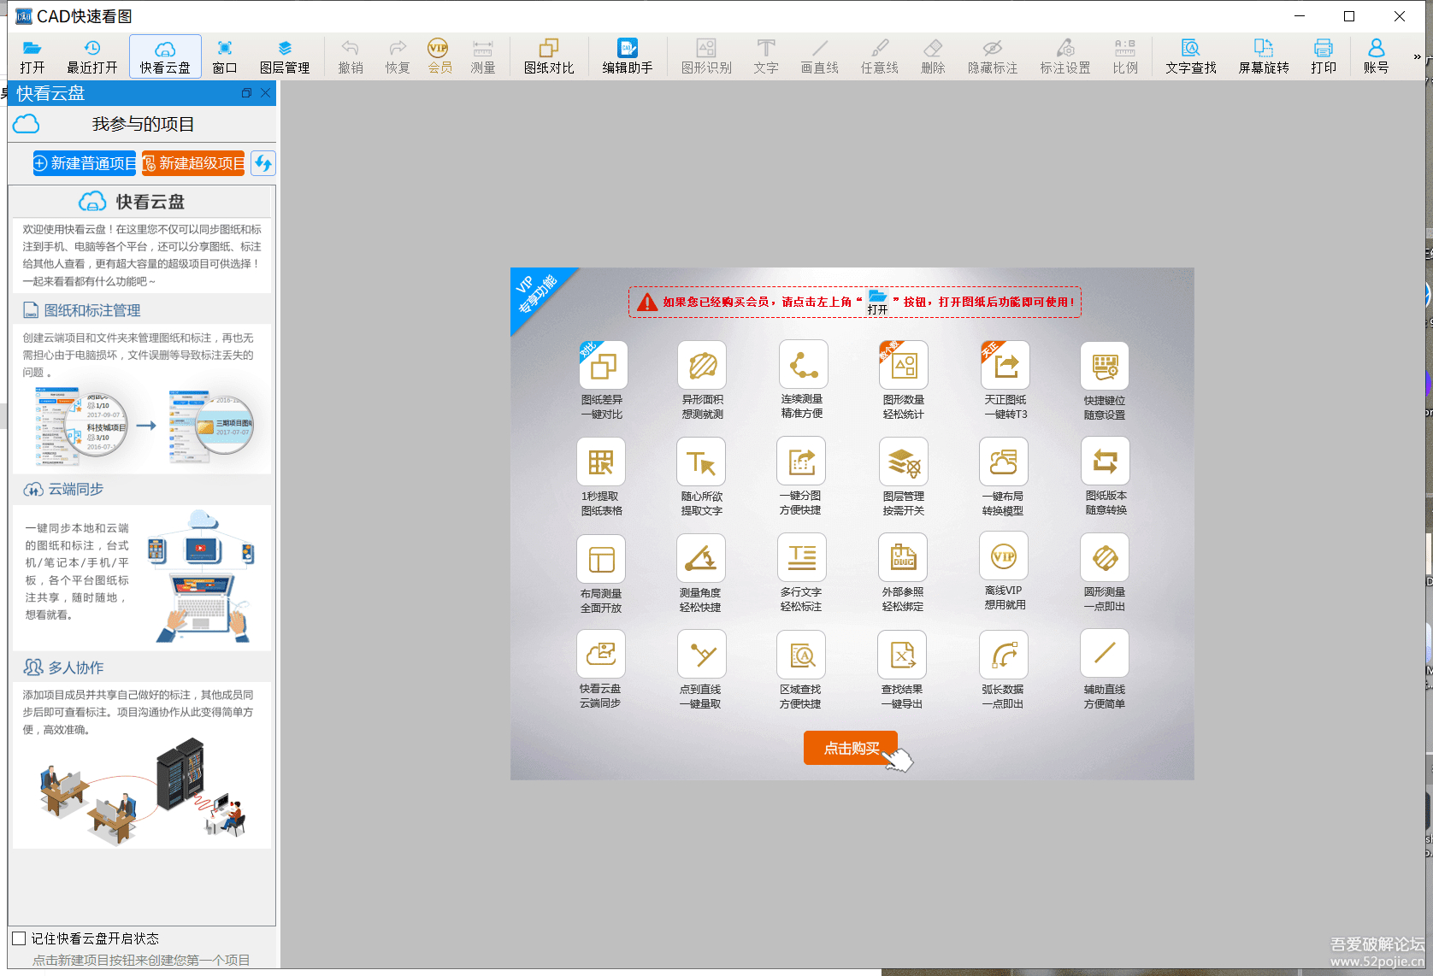This screenshot has width=1433, height=976.
Task: Click 多行文字 轻松标注 feature icon
Action: click(x=802, y=558)
